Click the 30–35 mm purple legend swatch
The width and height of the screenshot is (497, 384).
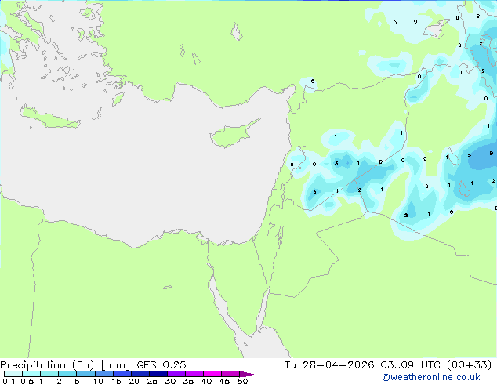pos(176,374)
